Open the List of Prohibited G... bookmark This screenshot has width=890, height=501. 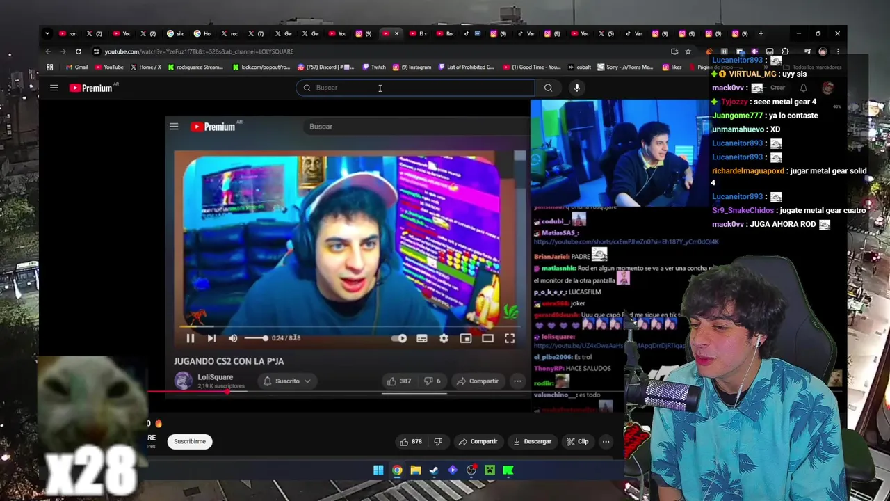click(x=466, y=67)
